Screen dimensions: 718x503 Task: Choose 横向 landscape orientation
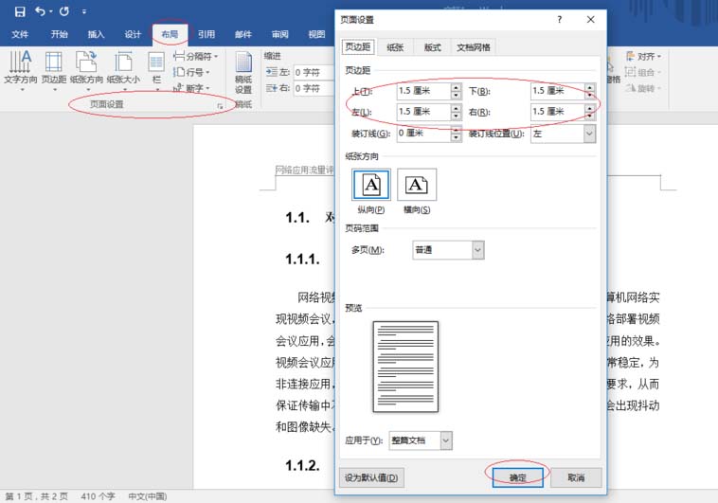click(x=417, y=191)
